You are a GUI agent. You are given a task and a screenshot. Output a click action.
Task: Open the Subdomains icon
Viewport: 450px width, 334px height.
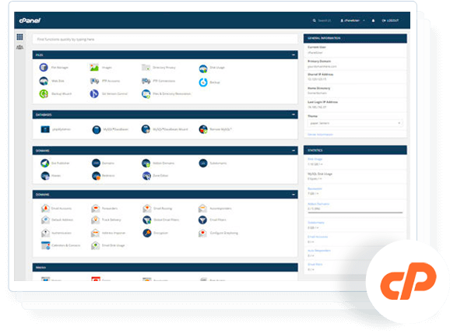tap(203, 163)
